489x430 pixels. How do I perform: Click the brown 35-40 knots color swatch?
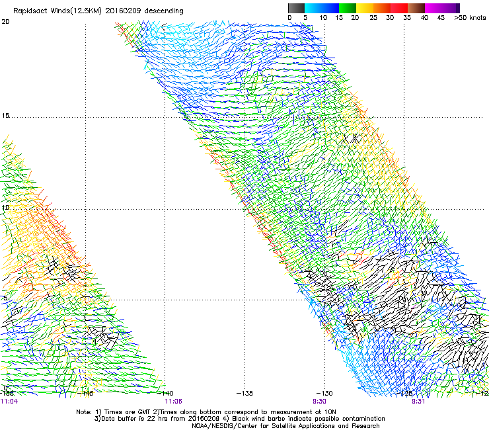click(x=416, y=8)
